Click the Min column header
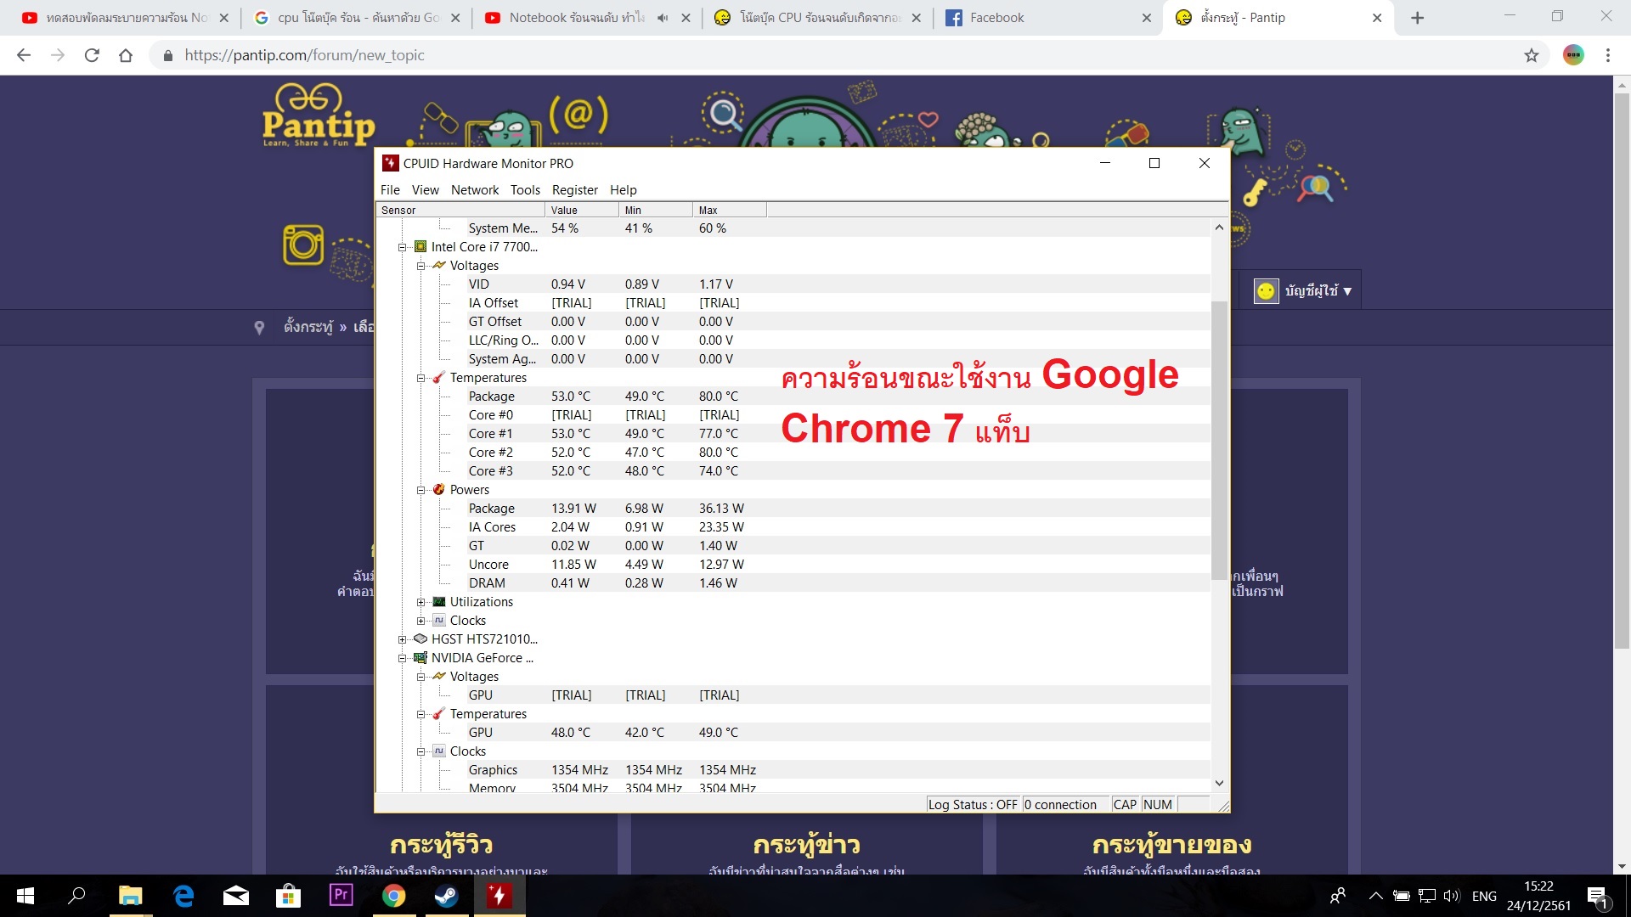Viewport: 1631px width, 917px height. (x=656, y=210)
